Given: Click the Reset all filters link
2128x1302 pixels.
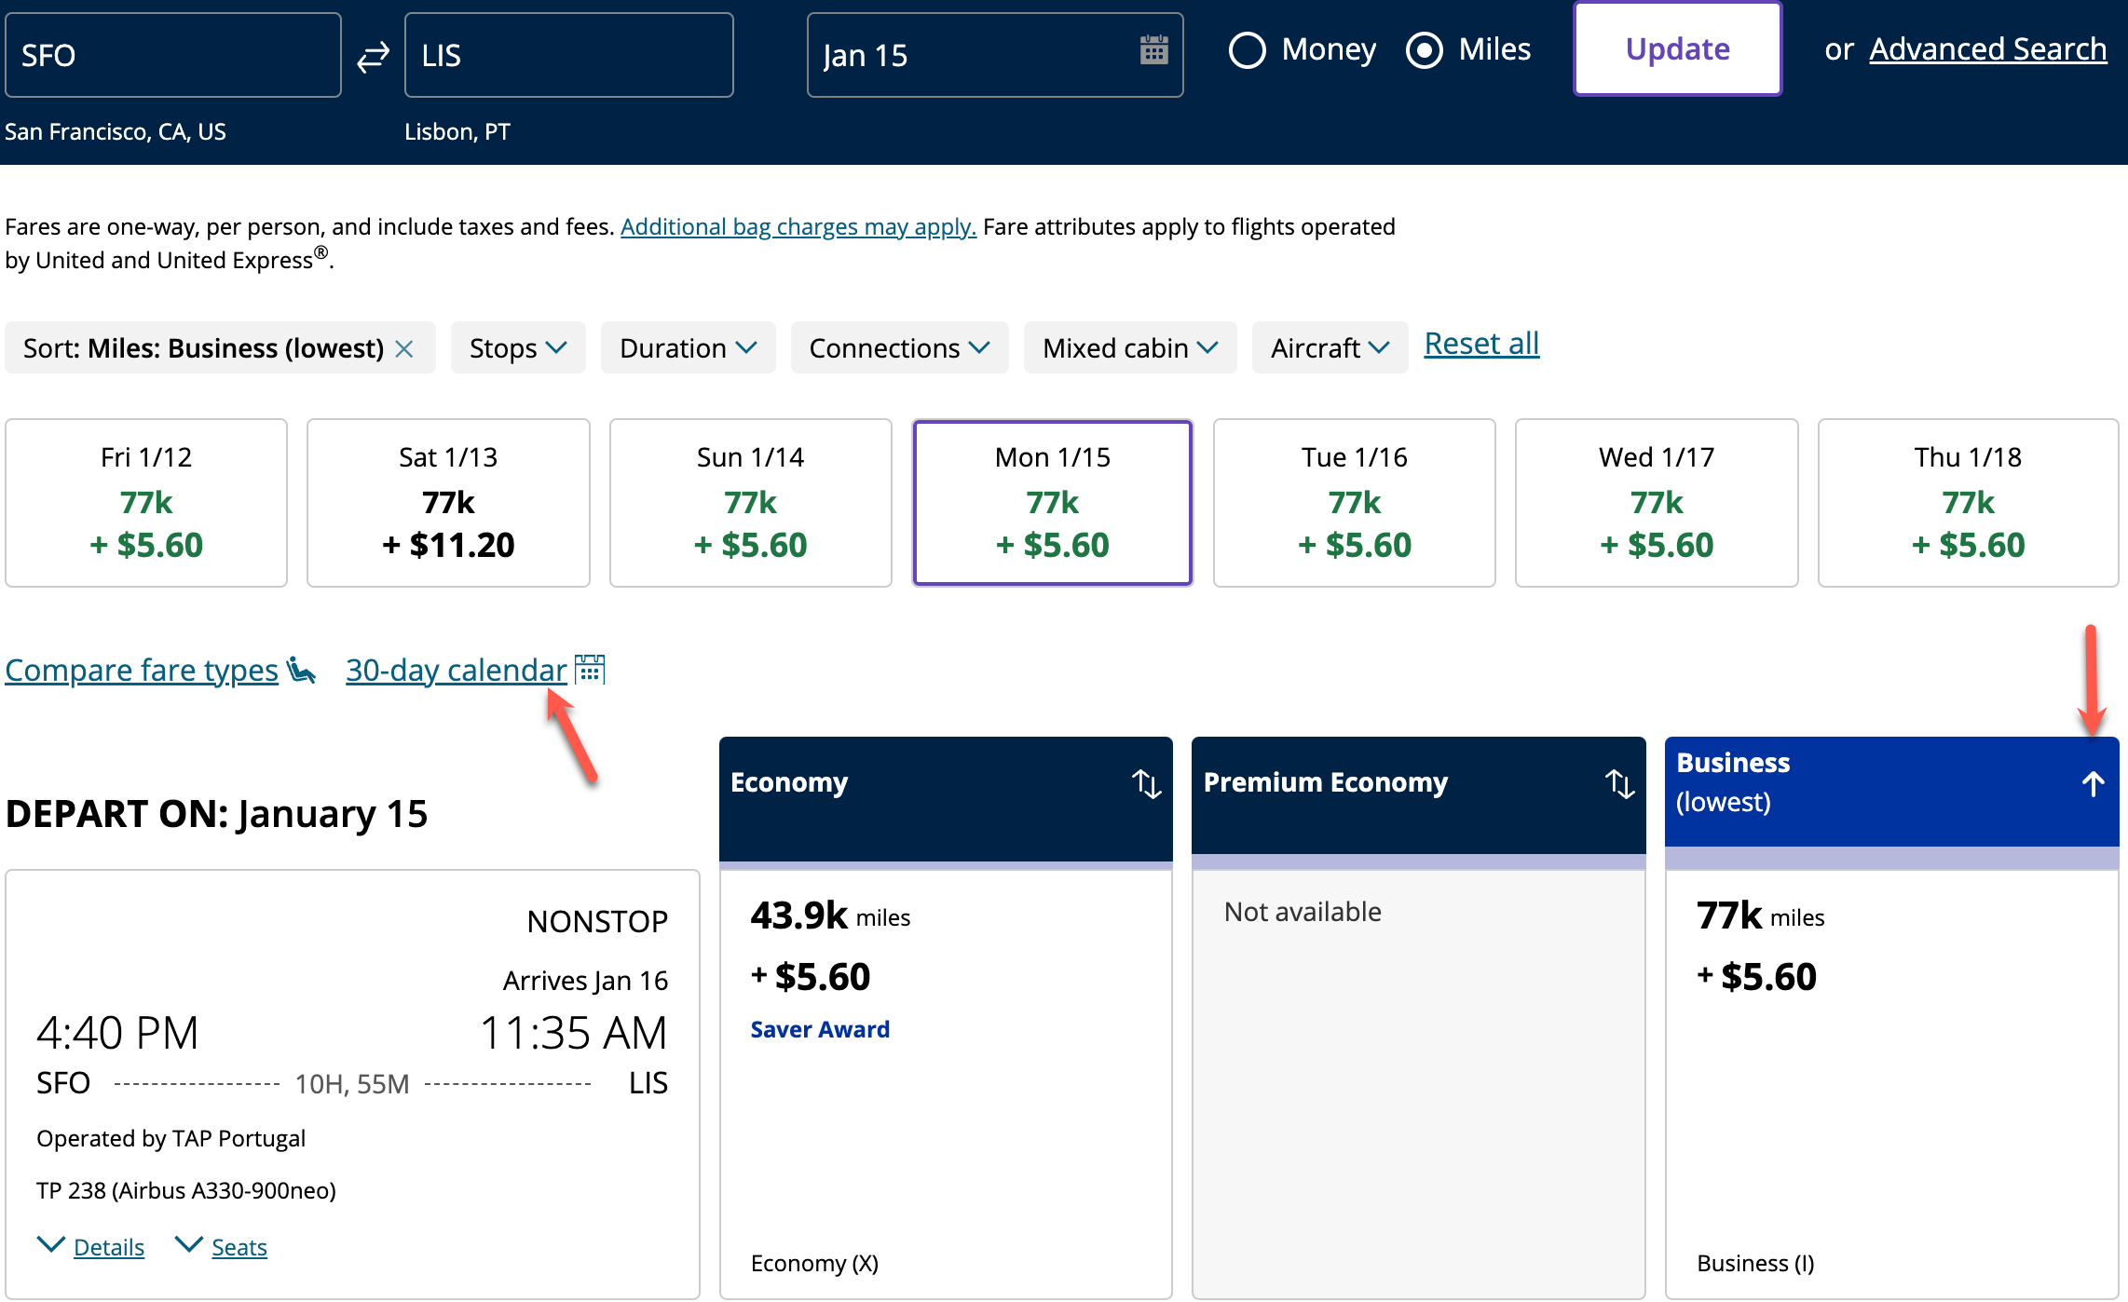Looking at the screenshot, I should coord(1481,345).
